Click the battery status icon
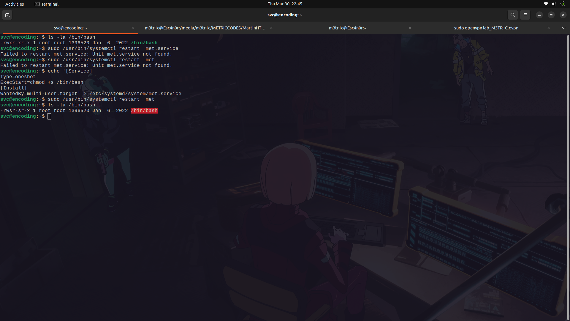Image resolution: width=570 pixels, height=321 pixels. (563, 4)
